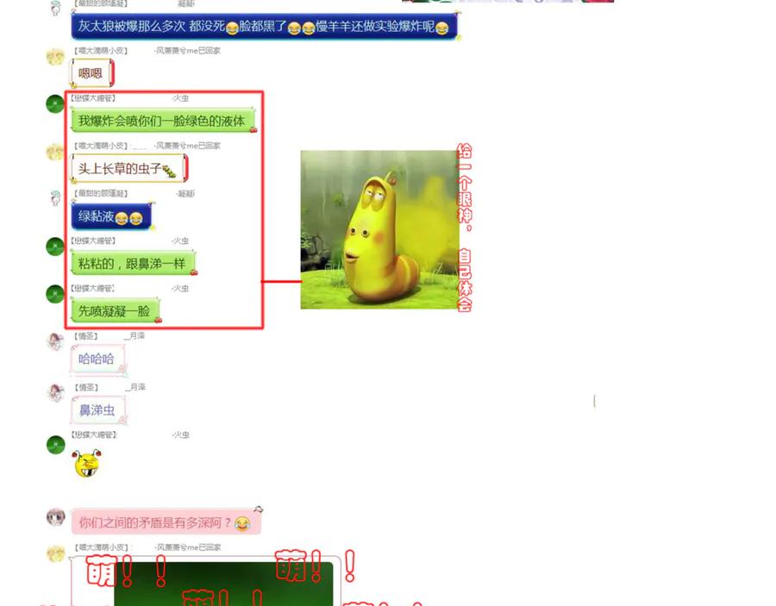Screen dimensions: 776x606
Task: Click the girl avatar beside "哈哈哈"
Action: pyautogui.click(x=55, y=341)
